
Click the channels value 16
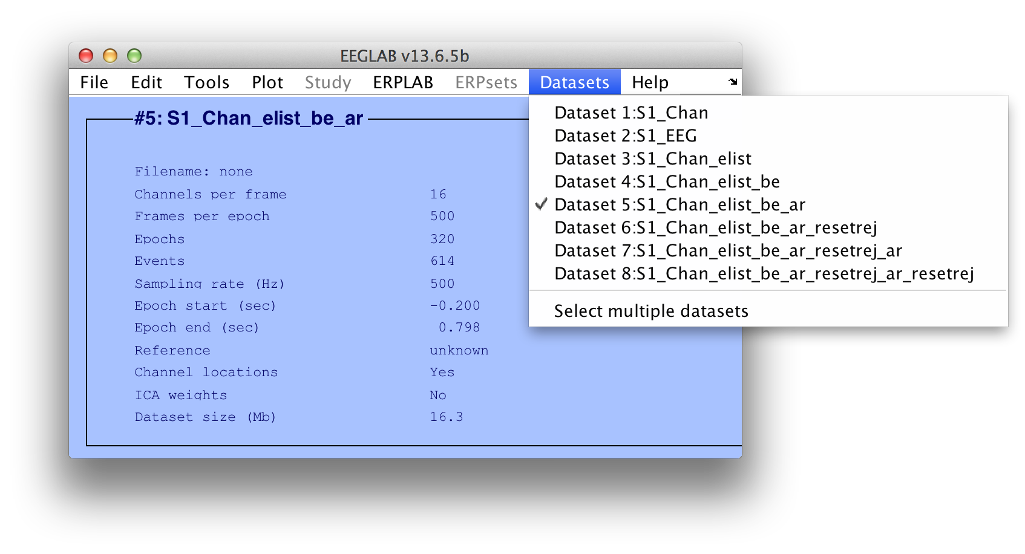tap(438, 194)
